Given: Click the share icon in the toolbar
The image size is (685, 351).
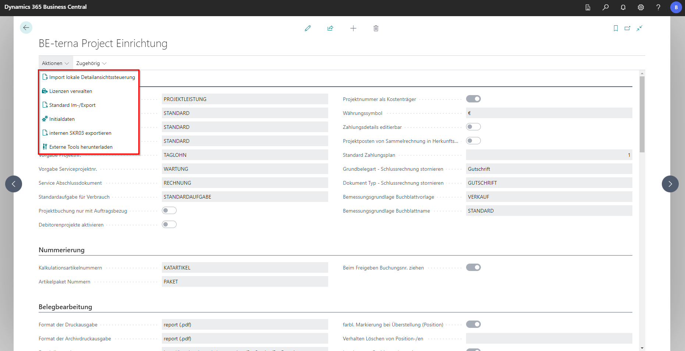Looking at the screenshot, I should (330, 28).
